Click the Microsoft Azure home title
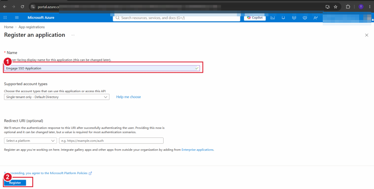This screenshot has width=374, height=189. click(x=41, y=17)
